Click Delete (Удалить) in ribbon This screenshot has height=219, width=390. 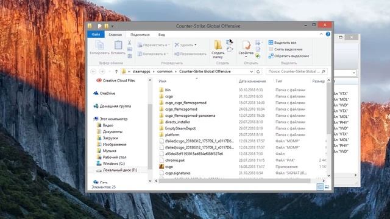(x=185, y=45)
